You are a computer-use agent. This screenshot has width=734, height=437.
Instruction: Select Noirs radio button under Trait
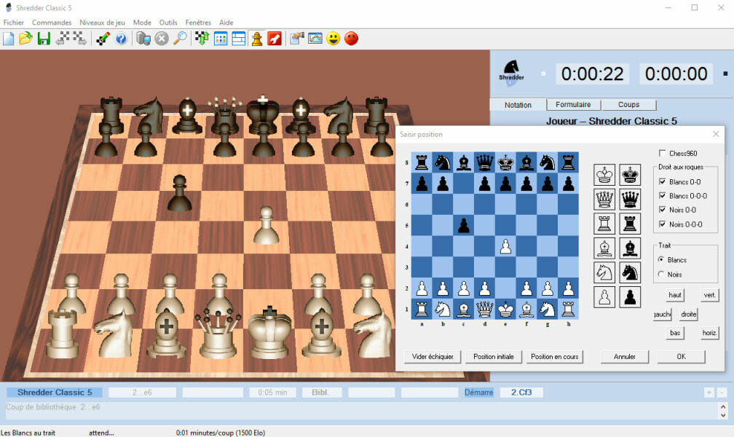pyautogui.click(x=661, y=275)
